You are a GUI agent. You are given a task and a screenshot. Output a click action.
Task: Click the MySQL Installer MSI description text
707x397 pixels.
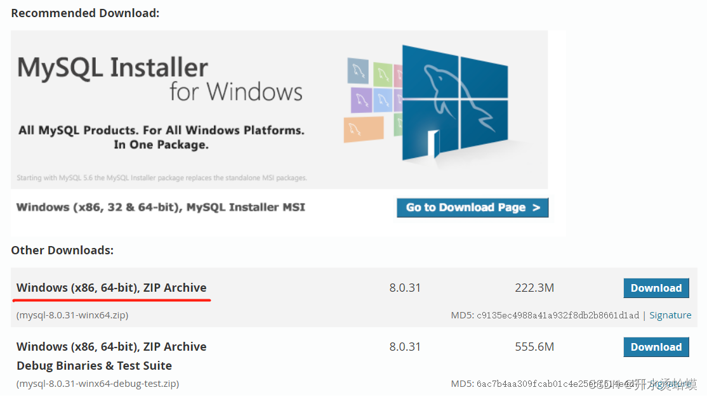click(161, 207)
